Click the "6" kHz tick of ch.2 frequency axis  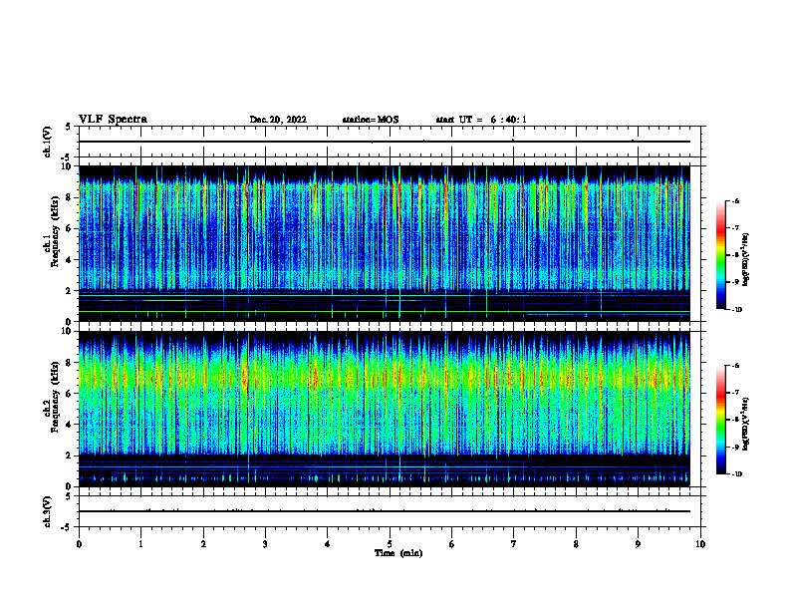point(70,394)
